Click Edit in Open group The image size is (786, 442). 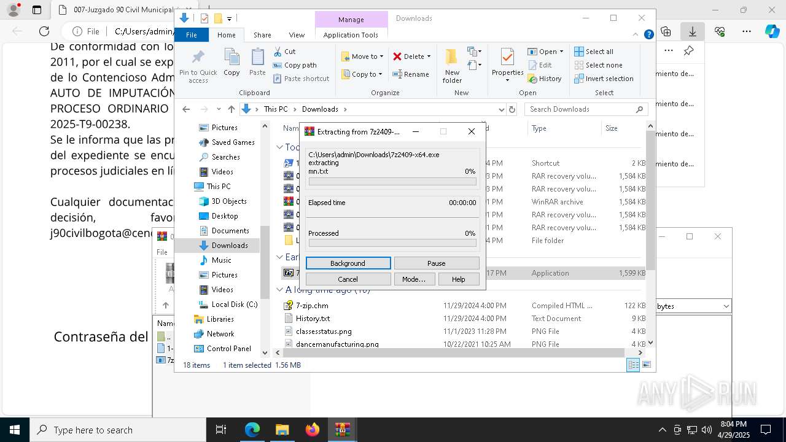pyautogui.click(x=539, y=65)
